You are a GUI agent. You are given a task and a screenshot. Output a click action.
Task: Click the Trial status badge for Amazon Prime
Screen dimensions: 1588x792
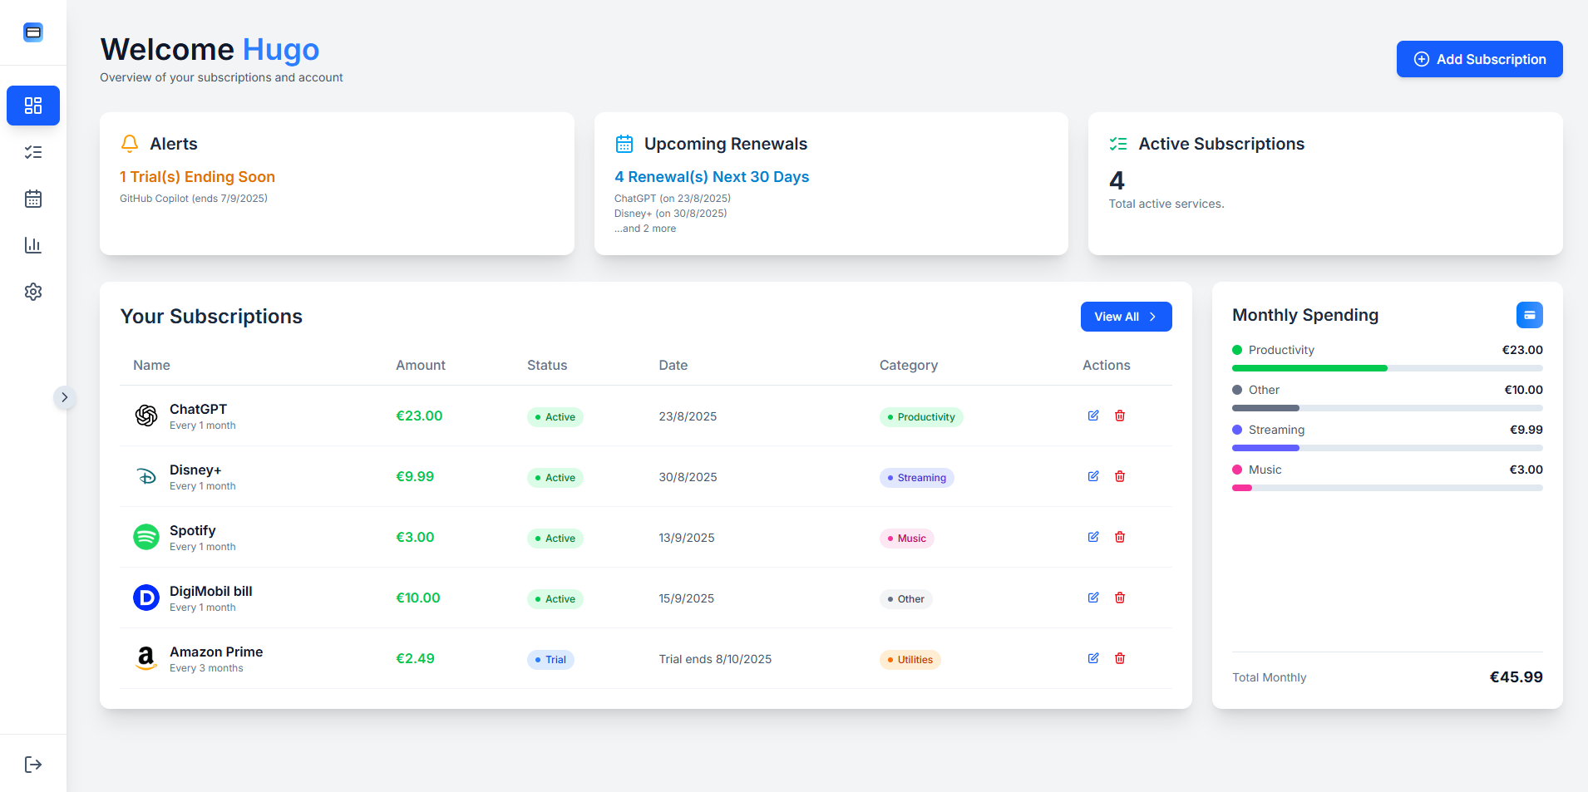click(550, 660)
